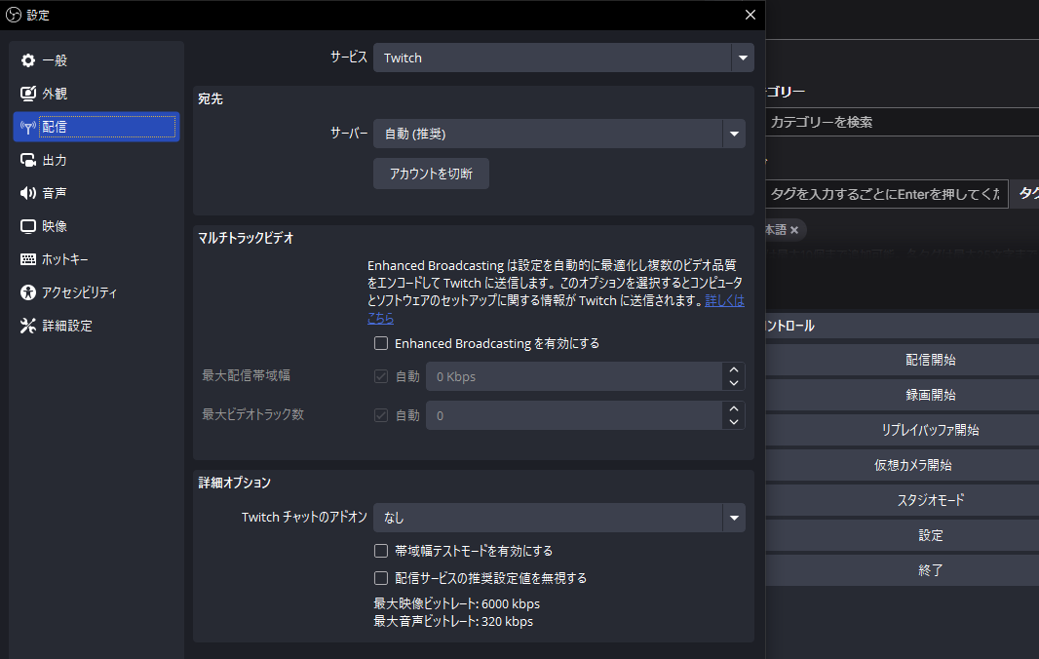Screen dimensions: 1039x659
Task: Enable 帯域幅テストモード bandwidth test mode
Action: tap(381, 550)
